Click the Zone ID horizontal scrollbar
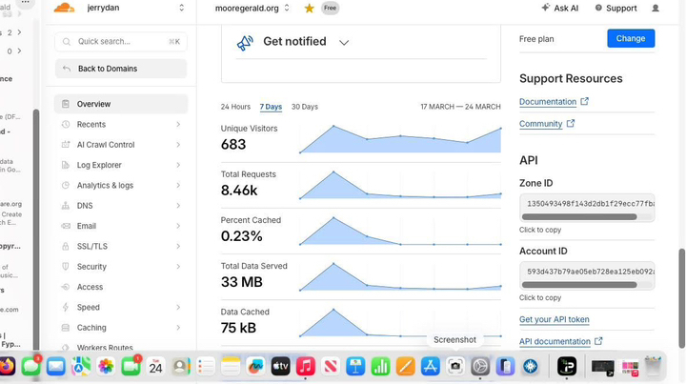Screen dimensions: 686x384 coord(579,217)
